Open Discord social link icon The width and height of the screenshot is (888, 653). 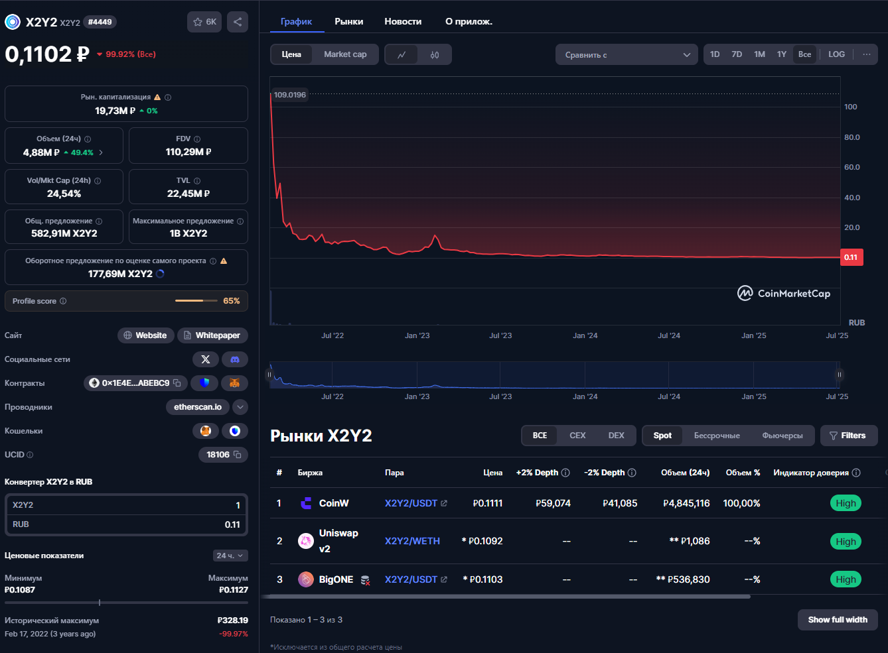(235, 359)
